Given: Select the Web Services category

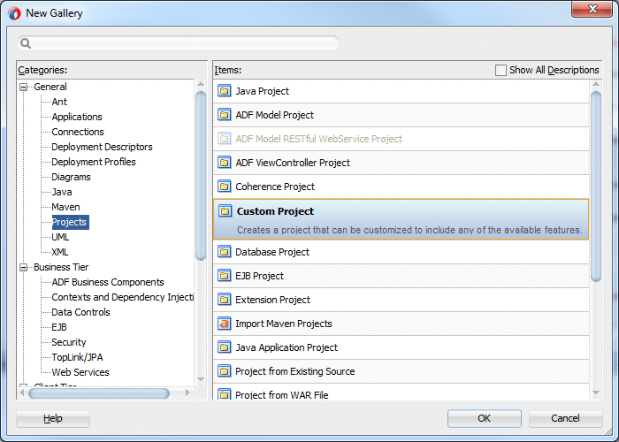Looking at the screenshot, I should [x=80, y=372].
